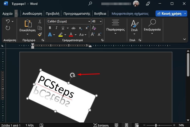Click the Coming Soon pen icon
Screen dimensions: 190x127
point(148,4)
